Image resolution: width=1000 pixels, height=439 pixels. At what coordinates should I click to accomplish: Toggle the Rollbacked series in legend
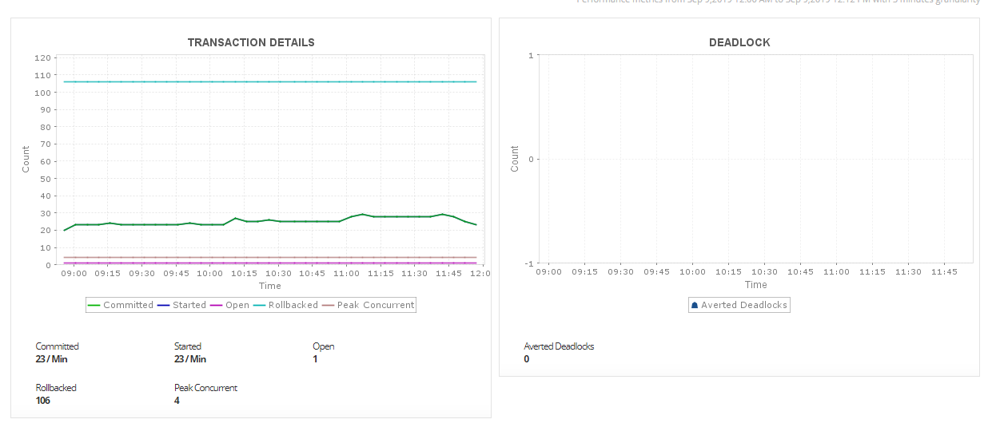tap(285, 305)
